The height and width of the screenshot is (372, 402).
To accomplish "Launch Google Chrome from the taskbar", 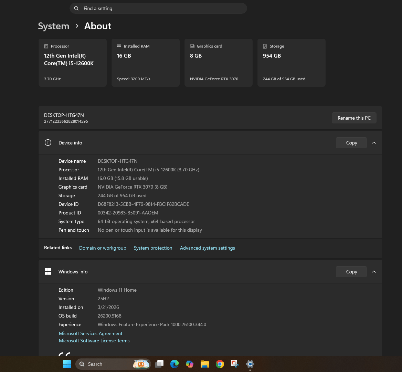I will pos(220,364).
